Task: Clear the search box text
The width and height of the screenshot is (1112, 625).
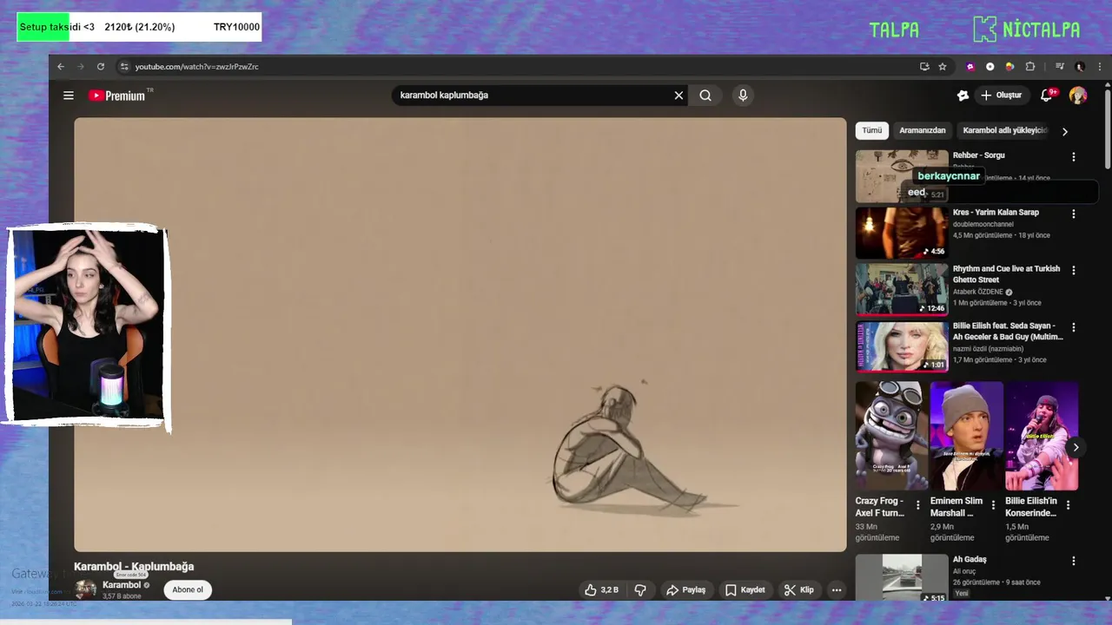Action: tap(679, 95)
